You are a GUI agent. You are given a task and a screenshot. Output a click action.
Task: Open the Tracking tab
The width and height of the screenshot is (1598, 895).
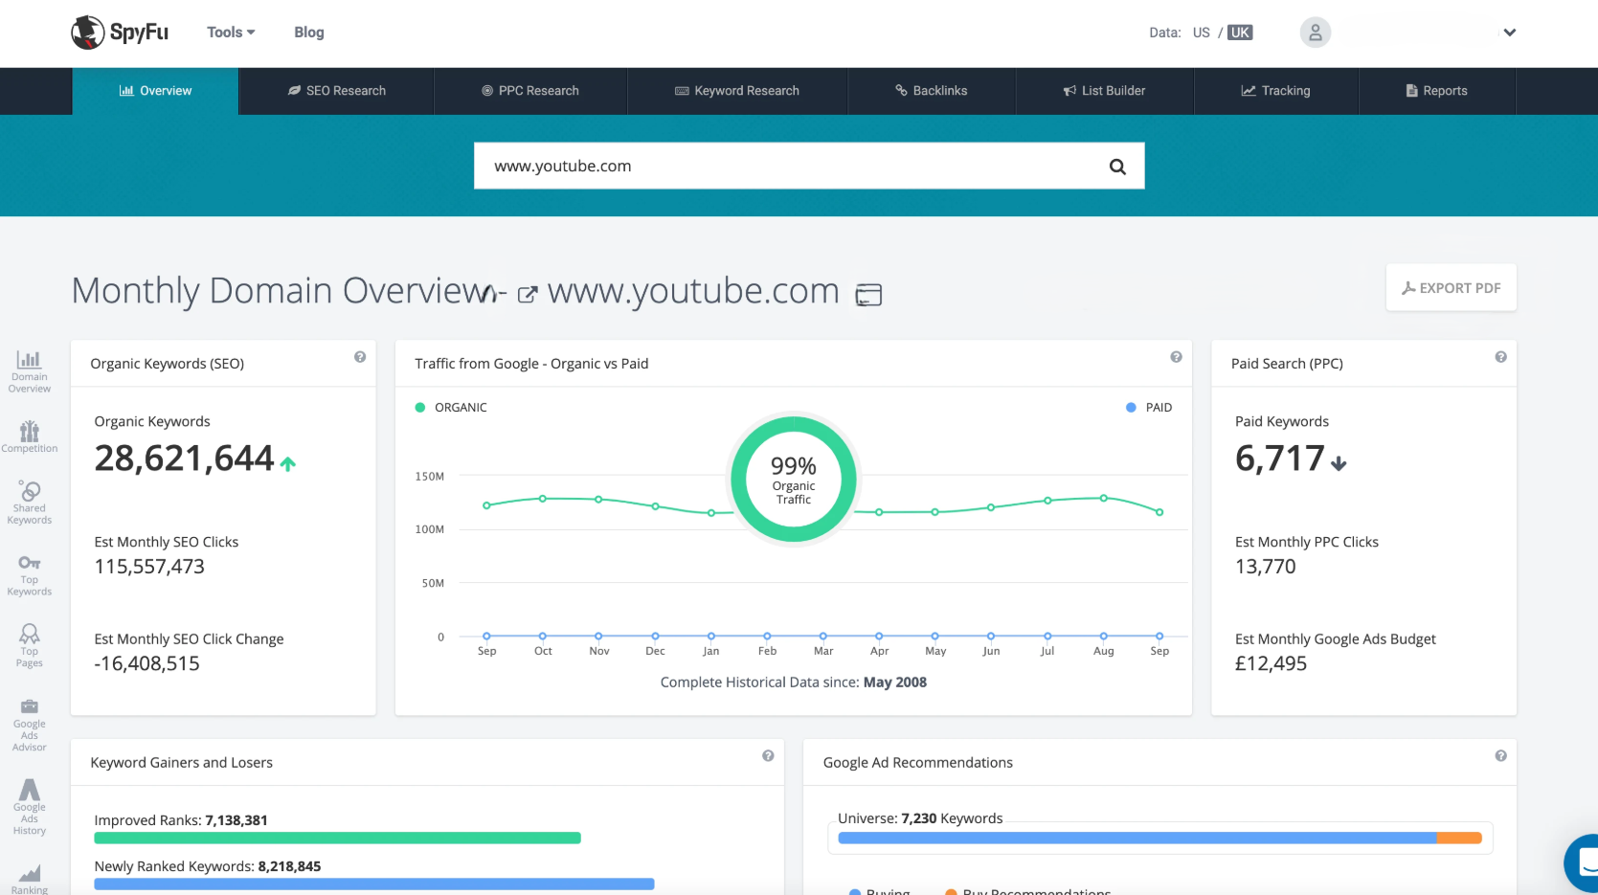1276,91
